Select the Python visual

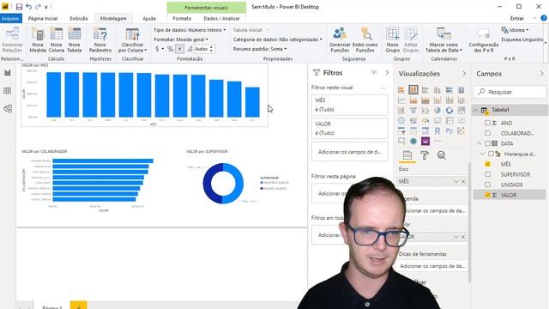(449, 131)
